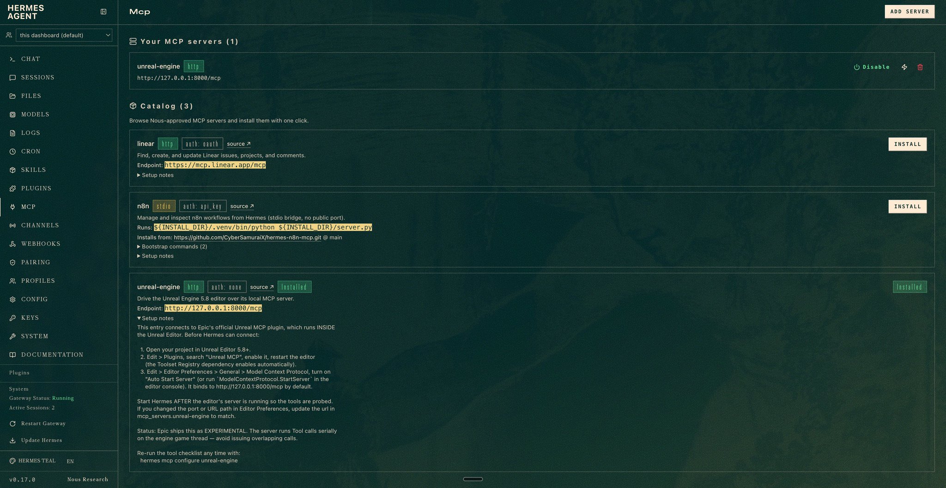The image size is (946, 488).
Task: Open the Webhooks icon in sidebar
Action: coord(12,244)
